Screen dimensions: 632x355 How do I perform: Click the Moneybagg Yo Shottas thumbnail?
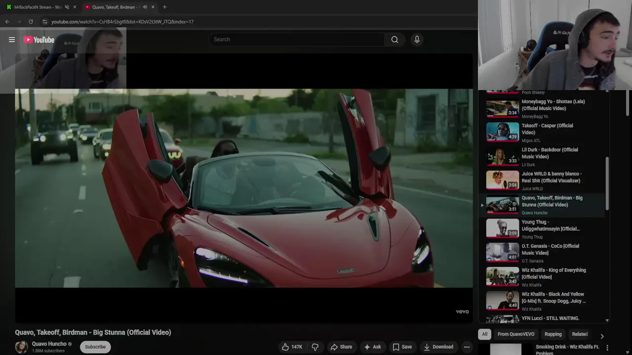[x=502, y=109]
